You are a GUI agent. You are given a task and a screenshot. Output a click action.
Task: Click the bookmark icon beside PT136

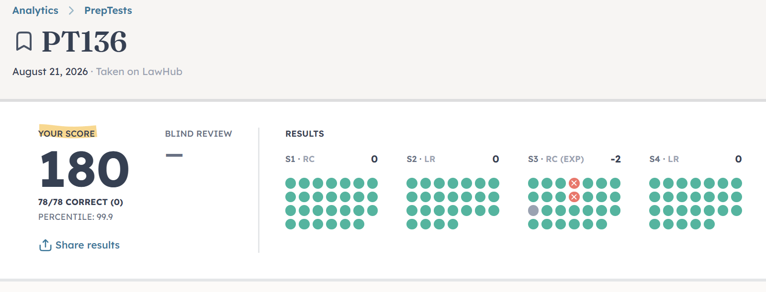click(x=24, y=42)
